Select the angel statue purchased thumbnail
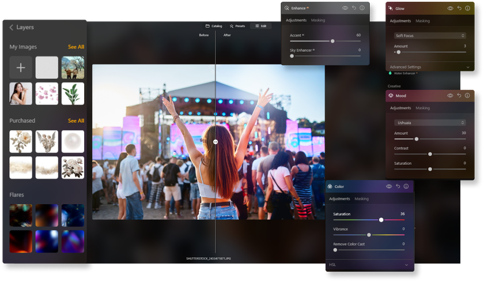The width and height of the screenshot is (484, 282). tap(47, 141)
